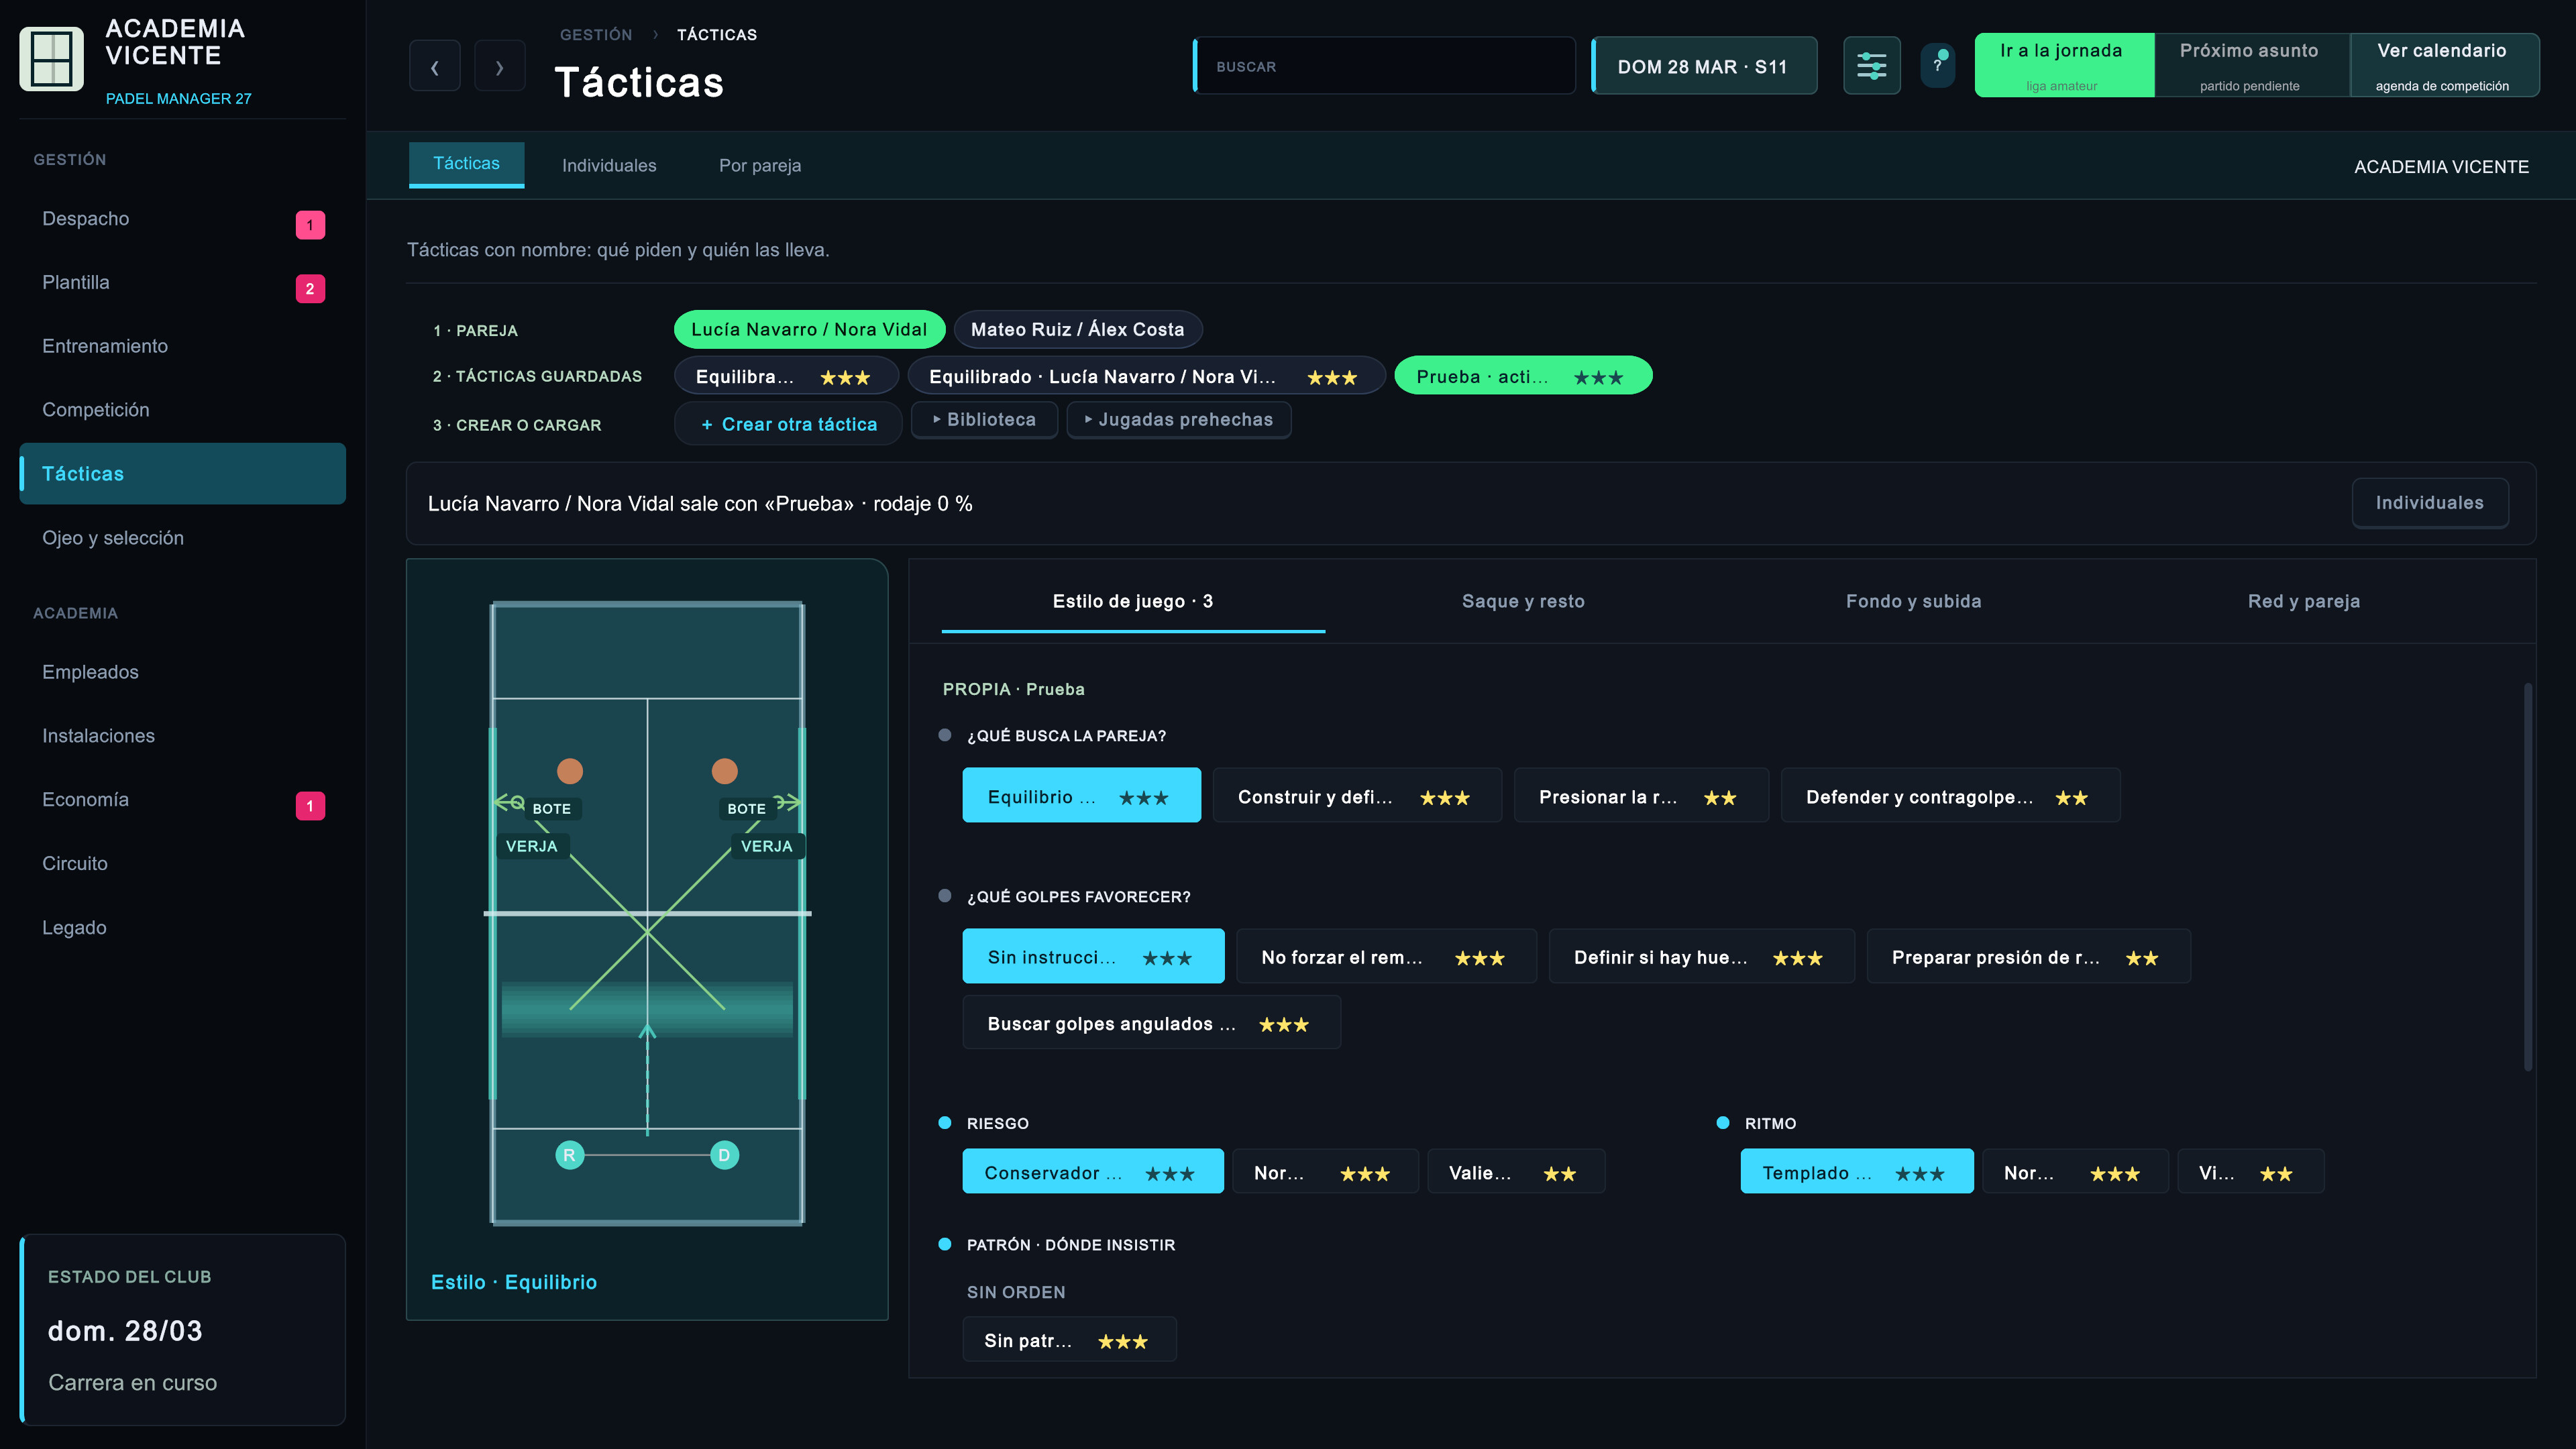Screen dimensions: 2576x1449
Task: Set risk to Conservador
Action: (x=1093, y=1172)
